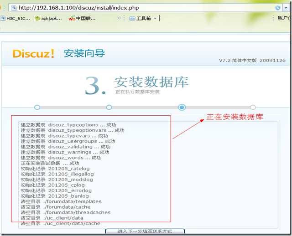Screen dimensions: 292x236
Task: Click the page icon beside the URL
Action: [14, 8]
